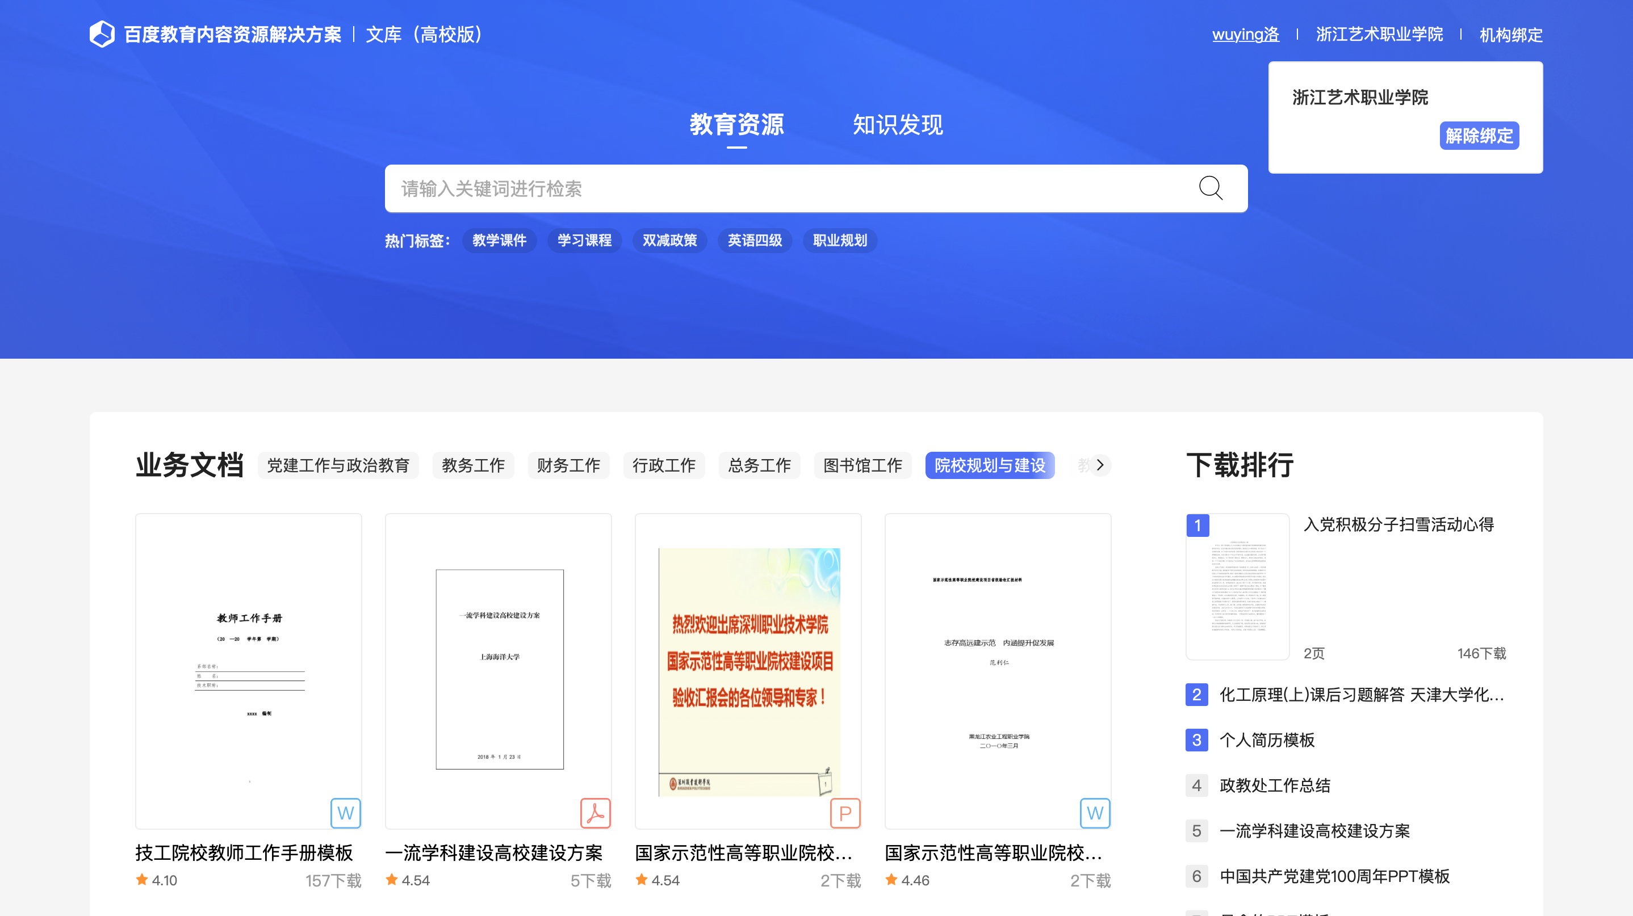Open 热烈欢迎出席深圳职业技术学院 document thumbnail
The height and width of the screenshot is (916, 1633).
click(x=749, y=671)
